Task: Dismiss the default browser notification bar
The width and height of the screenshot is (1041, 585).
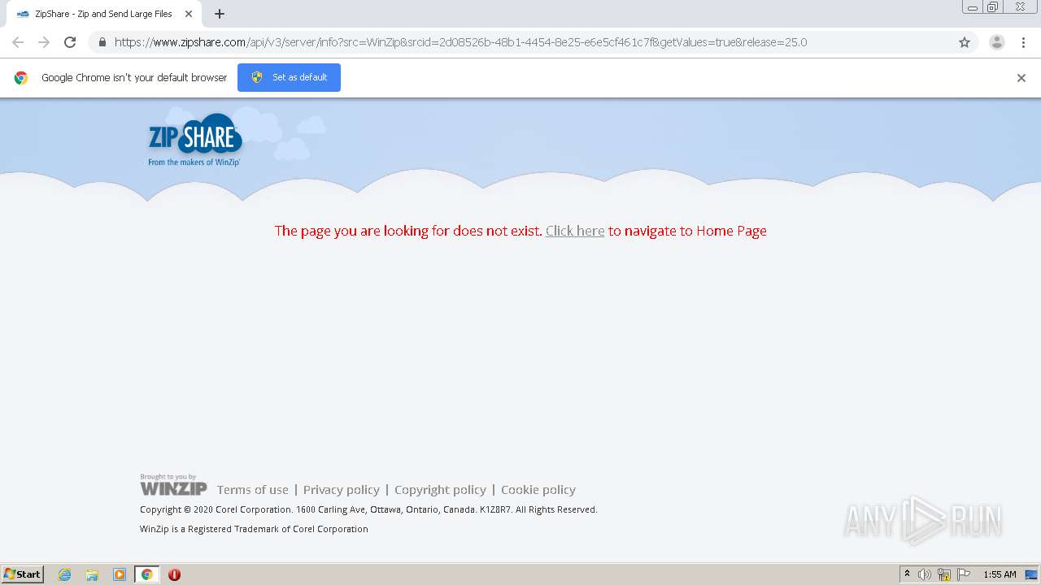Action: [1021, 78]
